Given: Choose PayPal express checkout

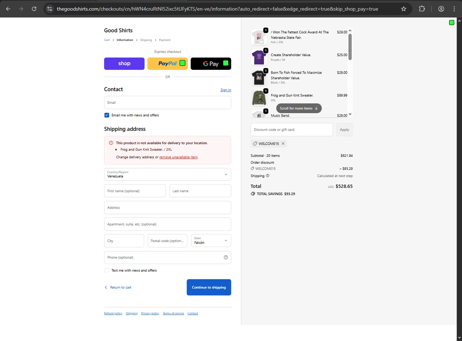Looking at the screenshot, I should click(168, 64).
